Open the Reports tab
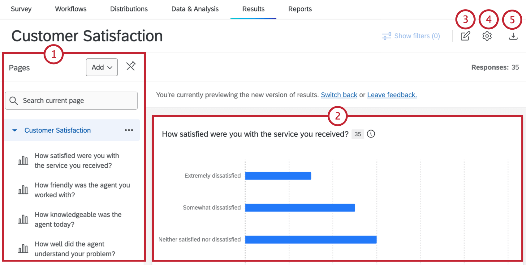This screenshot has height=265, width=526. [300, 9]
